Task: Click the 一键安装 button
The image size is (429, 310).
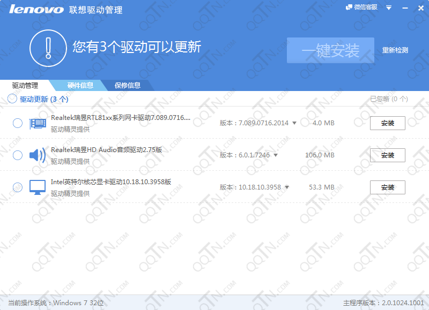Action: tap(330, 50)
